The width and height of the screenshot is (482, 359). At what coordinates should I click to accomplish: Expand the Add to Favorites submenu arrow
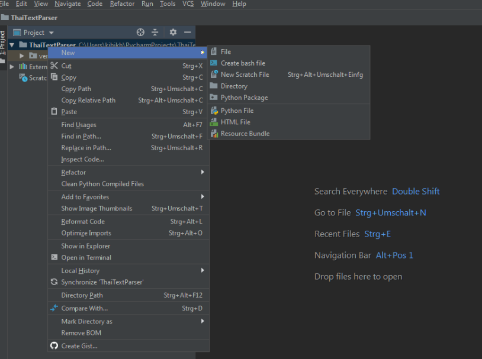pos(203,196)
